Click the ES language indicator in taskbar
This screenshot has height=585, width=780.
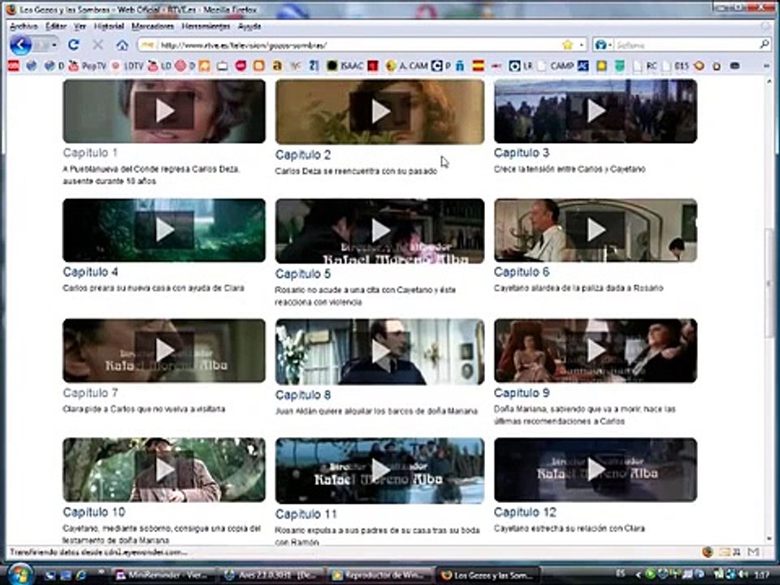point(620,574)
